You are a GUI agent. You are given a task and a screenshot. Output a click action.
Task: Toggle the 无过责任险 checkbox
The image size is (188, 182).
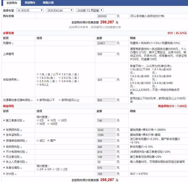[4, 157]
